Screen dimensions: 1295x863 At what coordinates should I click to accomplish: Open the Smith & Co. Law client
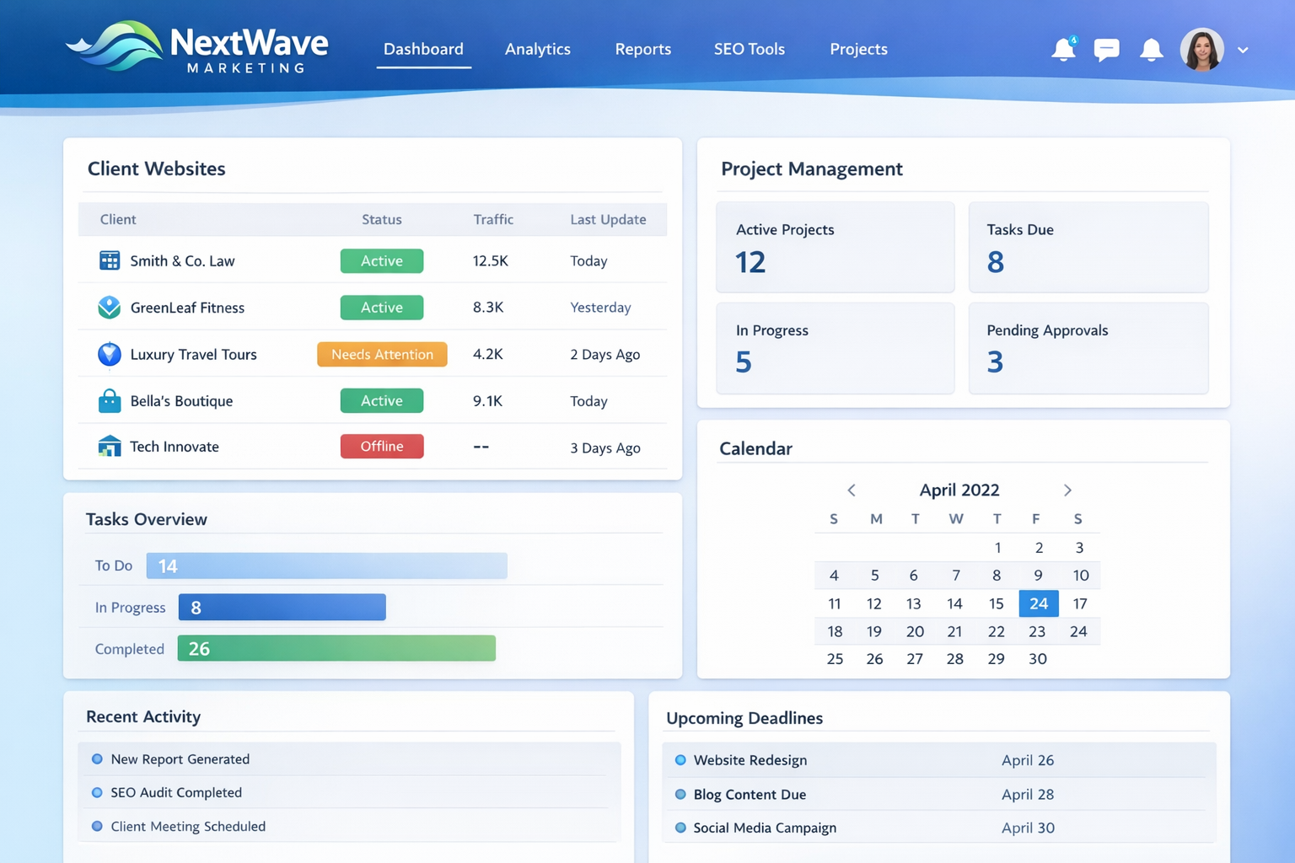coord(182,261)
